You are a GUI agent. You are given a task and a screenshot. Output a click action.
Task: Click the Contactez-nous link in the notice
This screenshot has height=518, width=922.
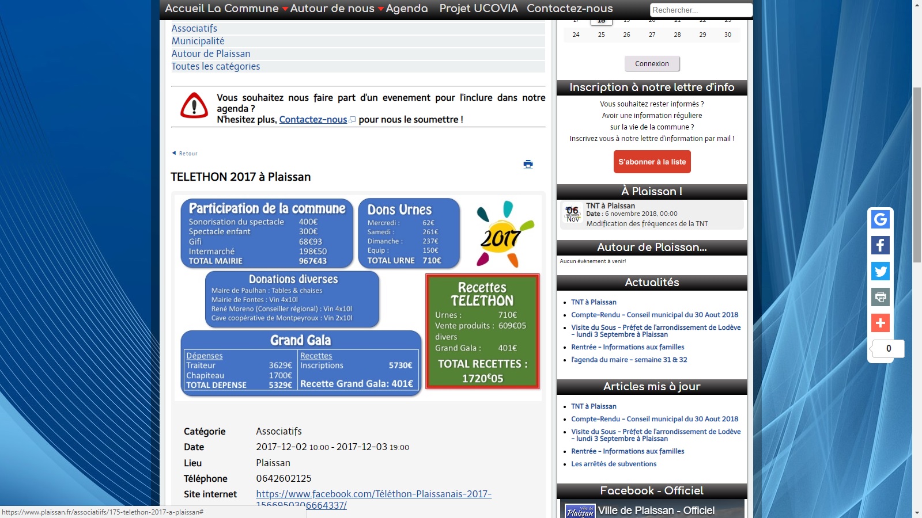[x=313, y=120]
